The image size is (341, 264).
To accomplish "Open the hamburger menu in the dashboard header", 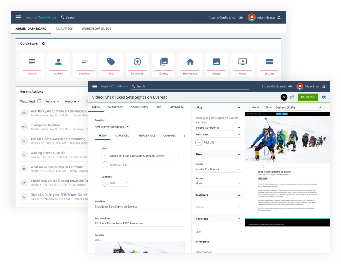I will point(19,18).
